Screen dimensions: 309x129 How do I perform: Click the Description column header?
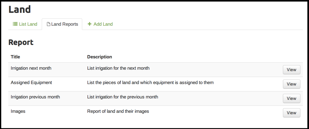(99, 57)
